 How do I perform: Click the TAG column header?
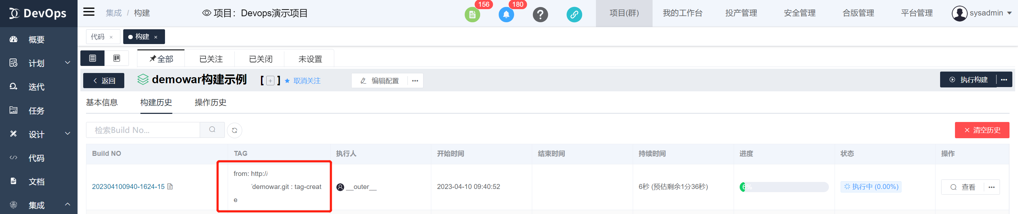click(240, 153)
